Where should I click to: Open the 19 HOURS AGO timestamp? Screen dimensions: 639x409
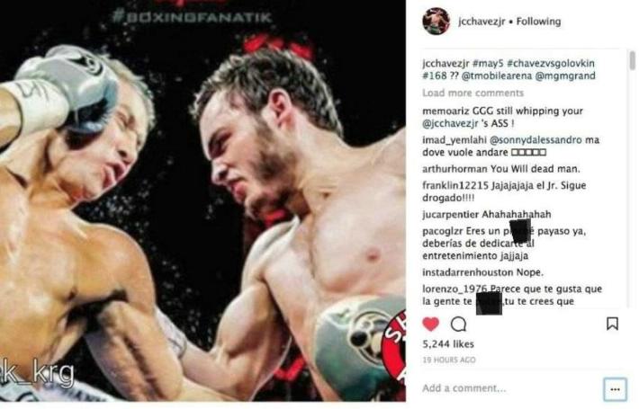coord(449,360)
